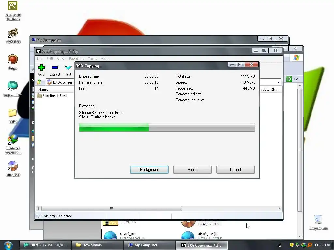Close the 39% Copying dialog
The width and height of the screenshot is (334, 250).
(x=251, y=64)
